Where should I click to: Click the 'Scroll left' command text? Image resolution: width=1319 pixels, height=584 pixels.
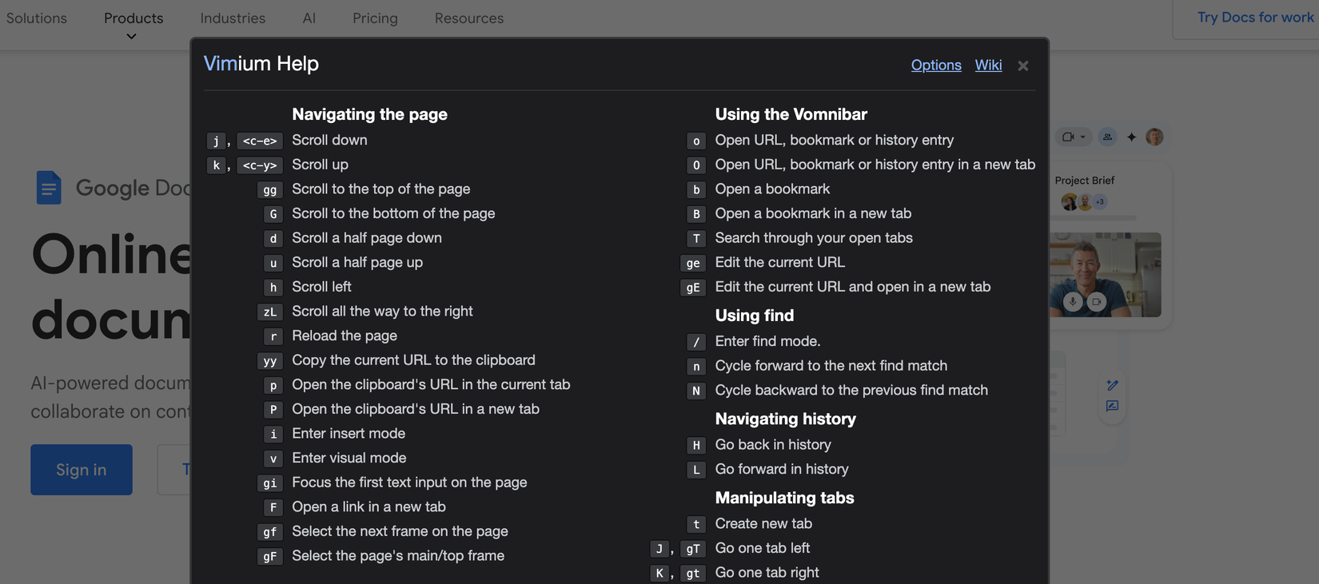(321, 286)
